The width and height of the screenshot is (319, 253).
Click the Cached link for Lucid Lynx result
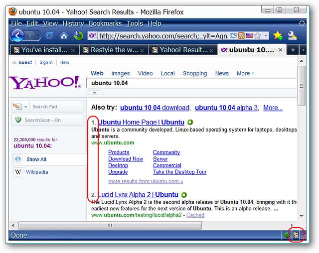tap(195, 215)
